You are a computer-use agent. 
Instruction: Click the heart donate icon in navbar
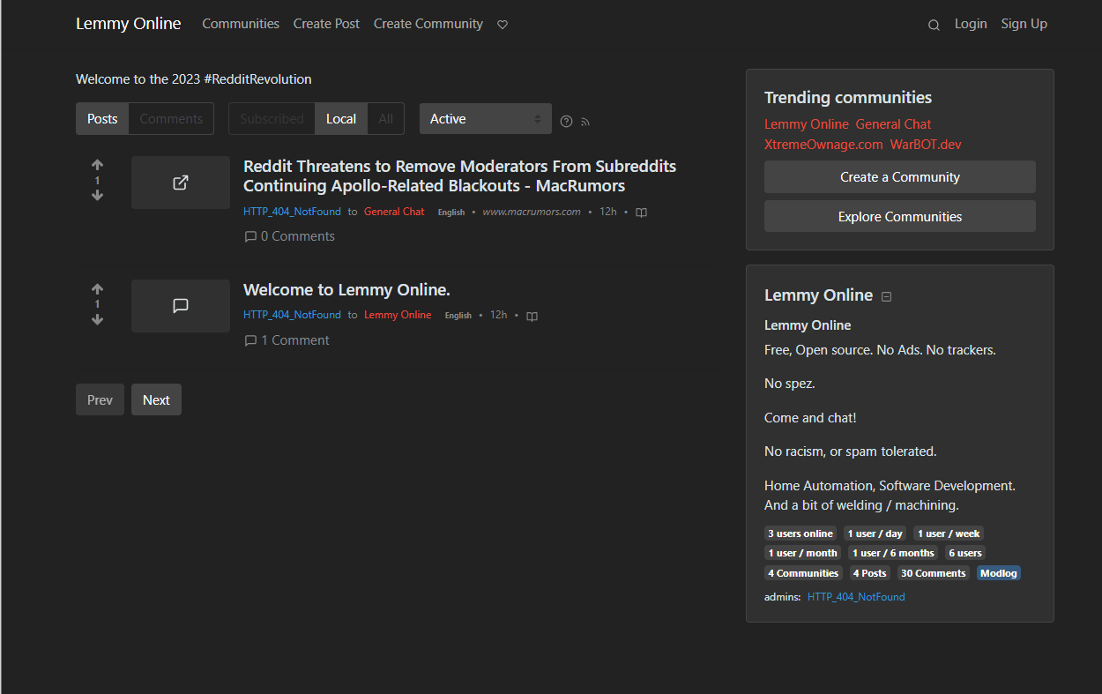(x=503, y=25)
